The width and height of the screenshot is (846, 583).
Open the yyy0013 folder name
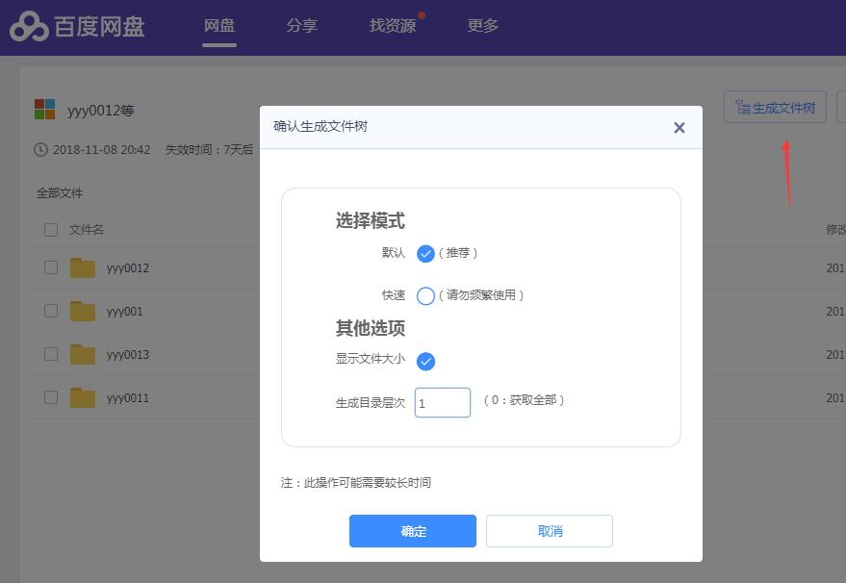pyautogui.click(x=128, y=354)
